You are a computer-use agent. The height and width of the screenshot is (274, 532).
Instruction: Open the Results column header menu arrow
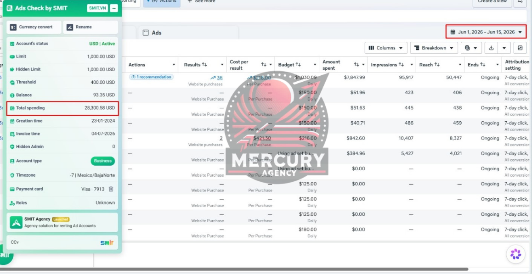tap(222, 65)
